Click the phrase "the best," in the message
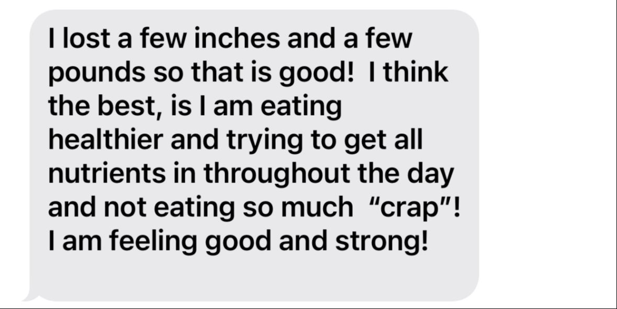 pos(105,106)
